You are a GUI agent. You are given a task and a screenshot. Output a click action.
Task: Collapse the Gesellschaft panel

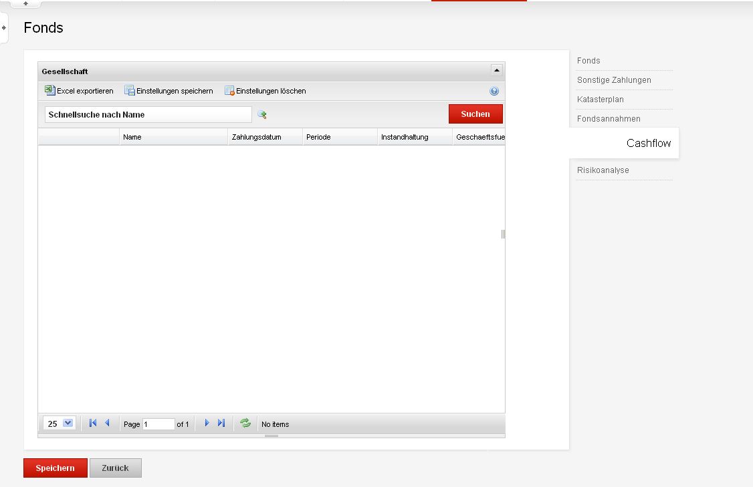(x=497, y=71)
